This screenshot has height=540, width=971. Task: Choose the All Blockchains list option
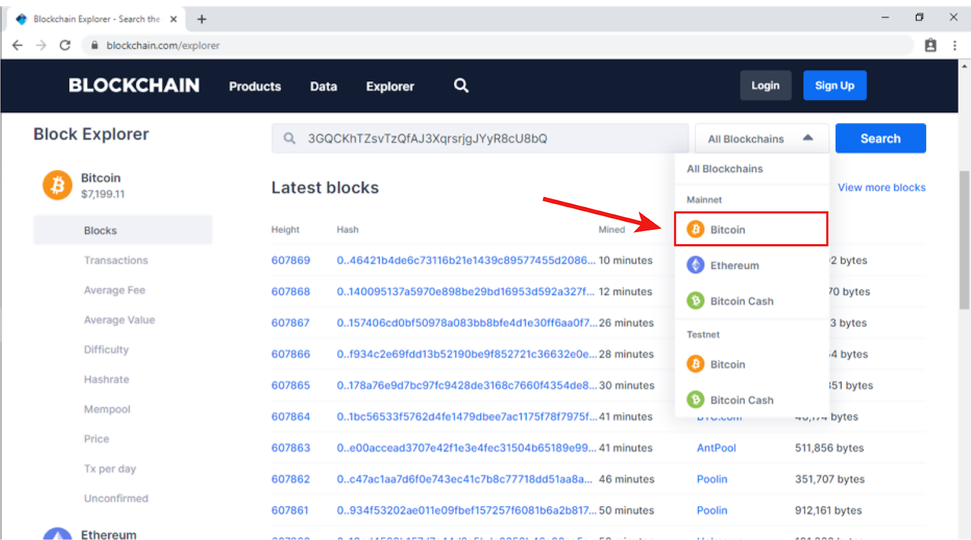pos(725,169)
